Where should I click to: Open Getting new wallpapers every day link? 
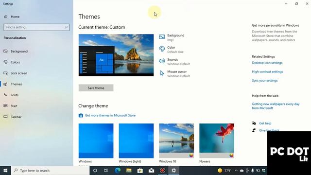(x=276, y=106)
